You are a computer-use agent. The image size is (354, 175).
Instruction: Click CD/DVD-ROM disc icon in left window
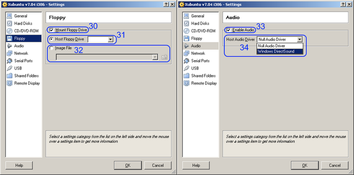point(9,31)
